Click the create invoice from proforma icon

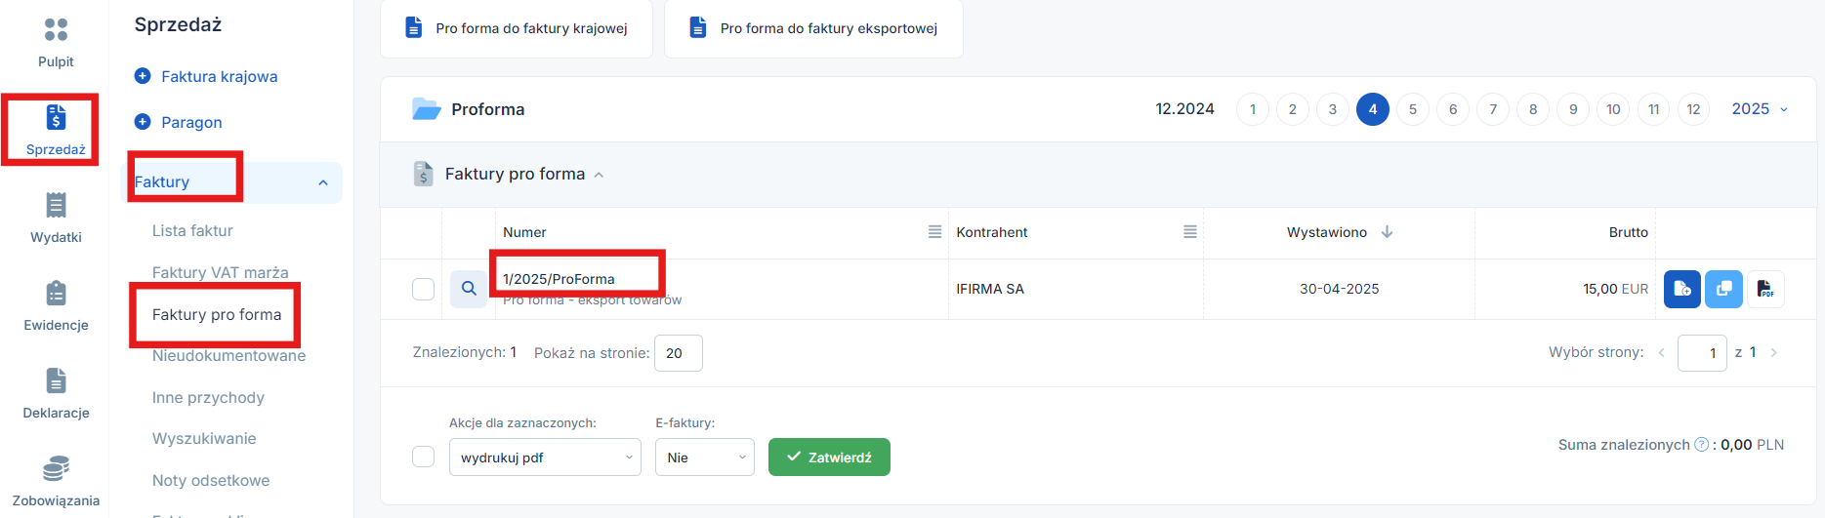(x=1681, y=289)
